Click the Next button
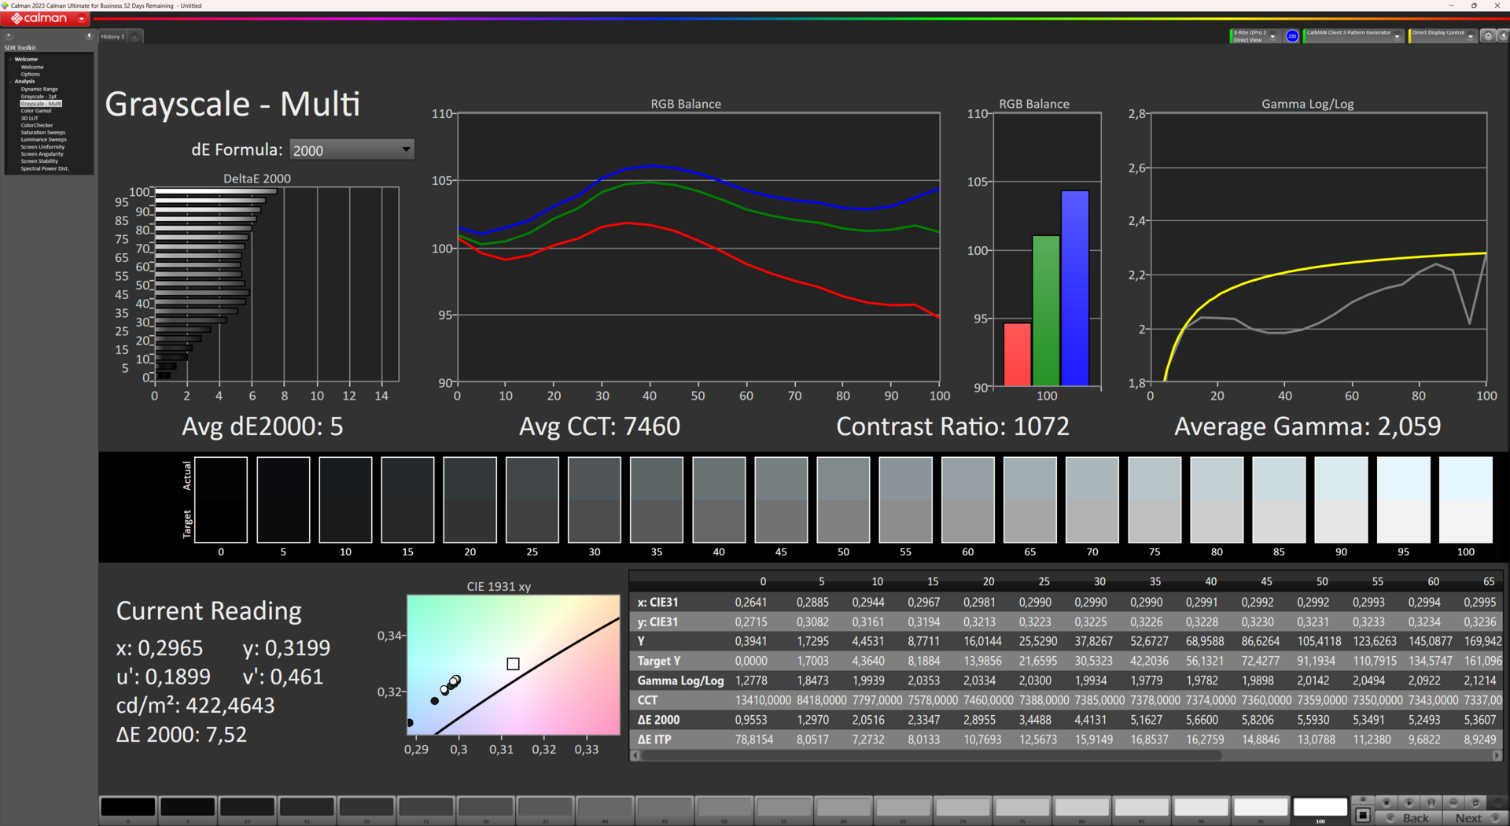Viewport: 1510px width, 826px height. (x=1468, y=818)
